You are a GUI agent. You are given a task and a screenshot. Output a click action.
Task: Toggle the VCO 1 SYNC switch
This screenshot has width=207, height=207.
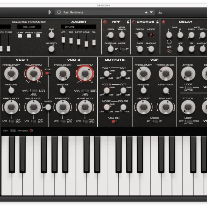(x=48, y=73)
